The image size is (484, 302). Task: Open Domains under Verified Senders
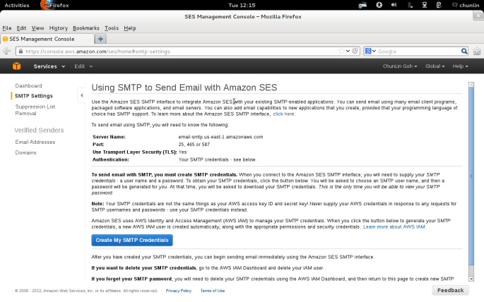[x=25, y=152]
